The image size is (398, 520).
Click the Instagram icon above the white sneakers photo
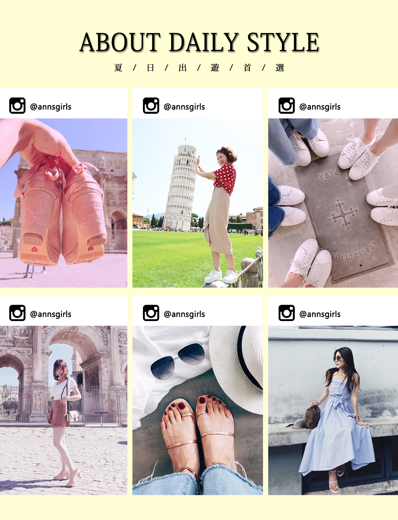[x=287, y=106]
